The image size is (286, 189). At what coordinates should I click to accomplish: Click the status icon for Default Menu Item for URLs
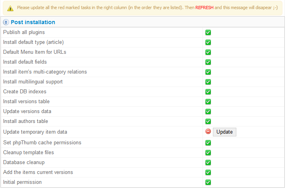coord(208,52)
